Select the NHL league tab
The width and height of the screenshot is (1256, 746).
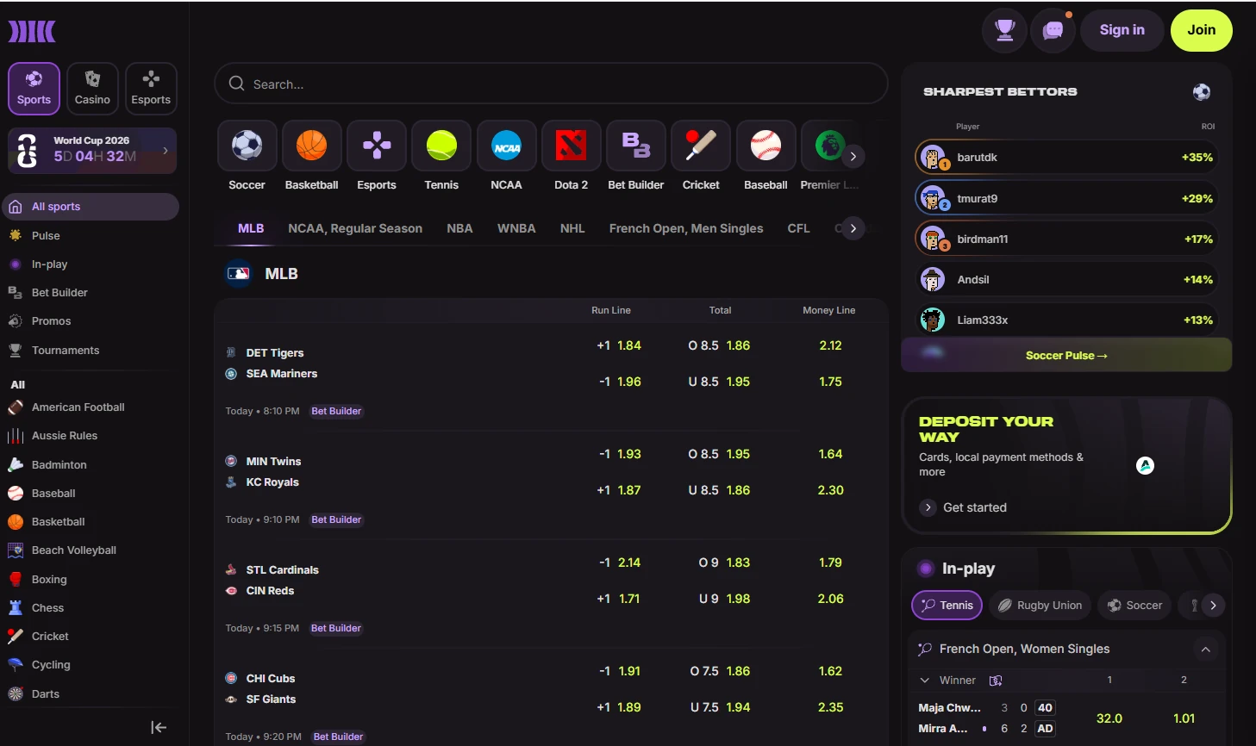click(x=572, y=228)
